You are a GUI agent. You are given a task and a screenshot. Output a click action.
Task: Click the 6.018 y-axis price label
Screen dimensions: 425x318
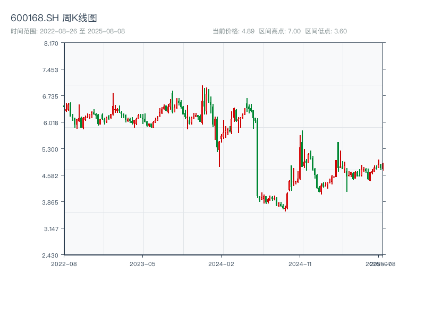click(x=52, y=122)
